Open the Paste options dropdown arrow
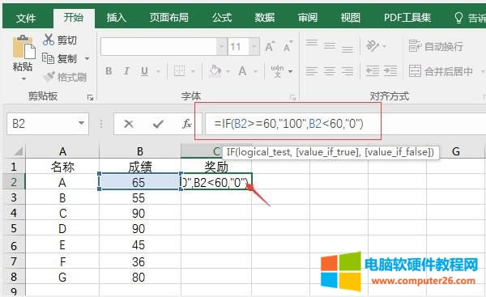Viewport: 486px width, 297px height. point(23,79)
